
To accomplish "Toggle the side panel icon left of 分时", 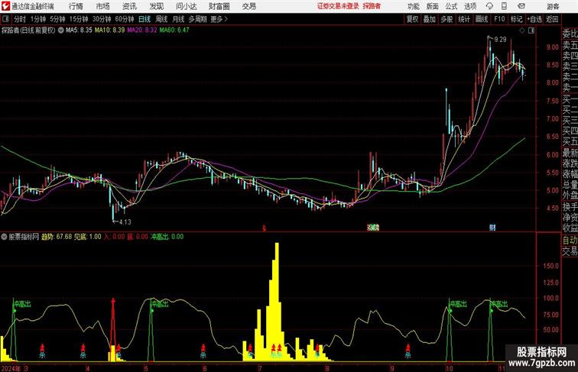I will pos(5,19).
